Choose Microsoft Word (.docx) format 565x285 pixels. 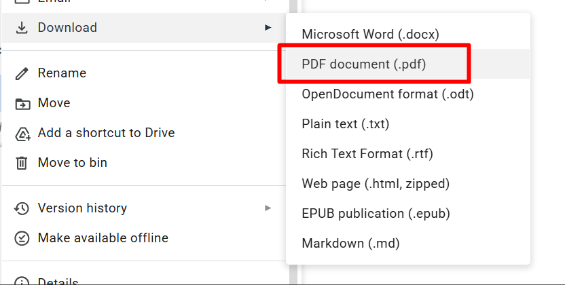coord(370,34)
